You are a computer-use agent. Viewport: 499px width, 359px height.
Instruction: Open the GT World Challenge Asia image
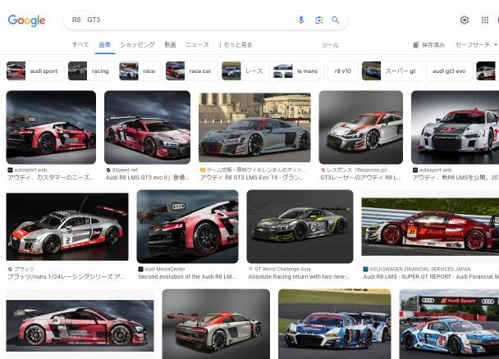pyautogui.click(x=300, y=226)
